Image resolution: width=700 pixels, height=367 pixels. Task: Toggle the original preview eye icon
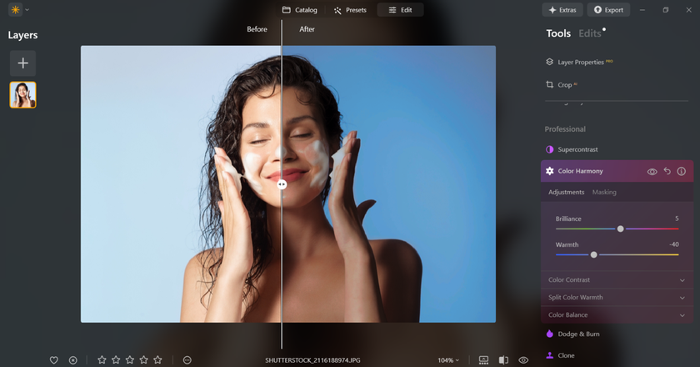[x=523, y=359]
